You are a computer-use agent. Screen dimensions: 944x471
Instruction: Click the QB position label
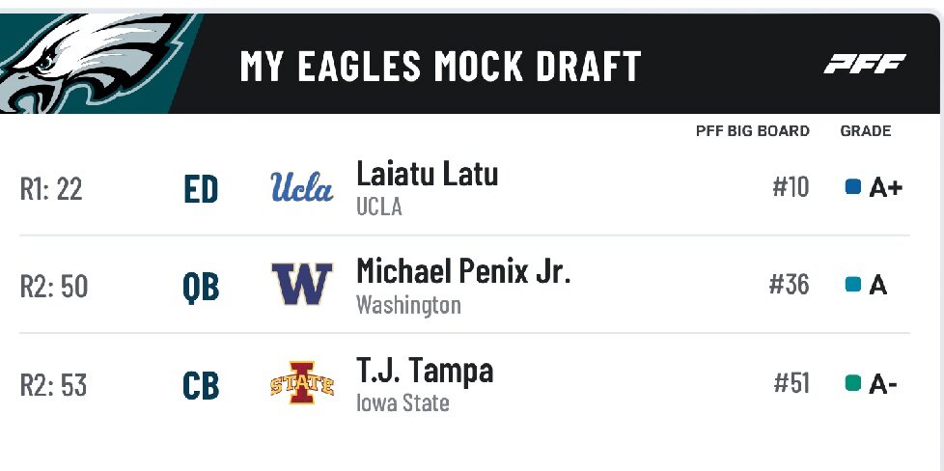201,287
